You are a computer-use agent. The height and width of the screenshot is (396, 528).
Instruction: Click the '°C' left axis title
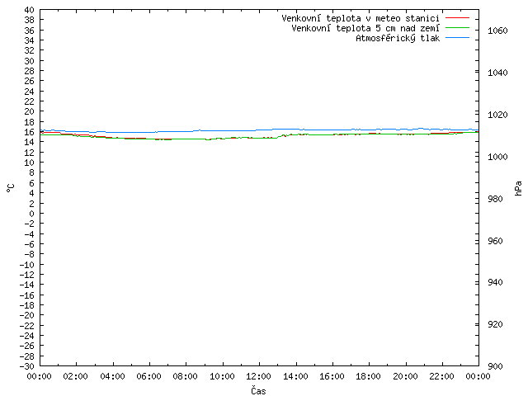(x=11, y=188)
